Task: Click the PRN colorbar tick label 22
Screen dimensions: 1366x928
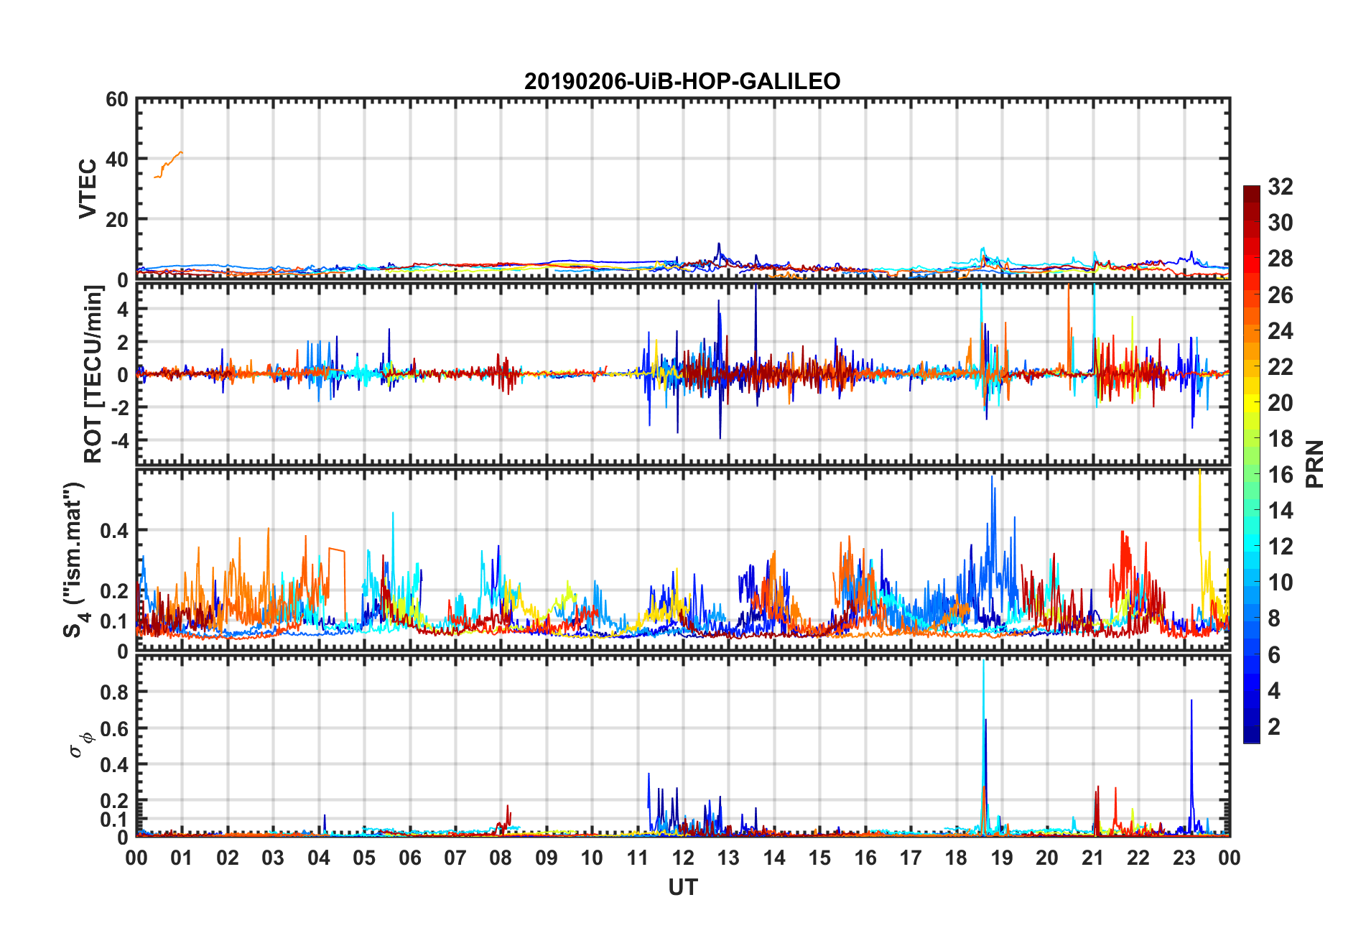Action: (1280, 366)
